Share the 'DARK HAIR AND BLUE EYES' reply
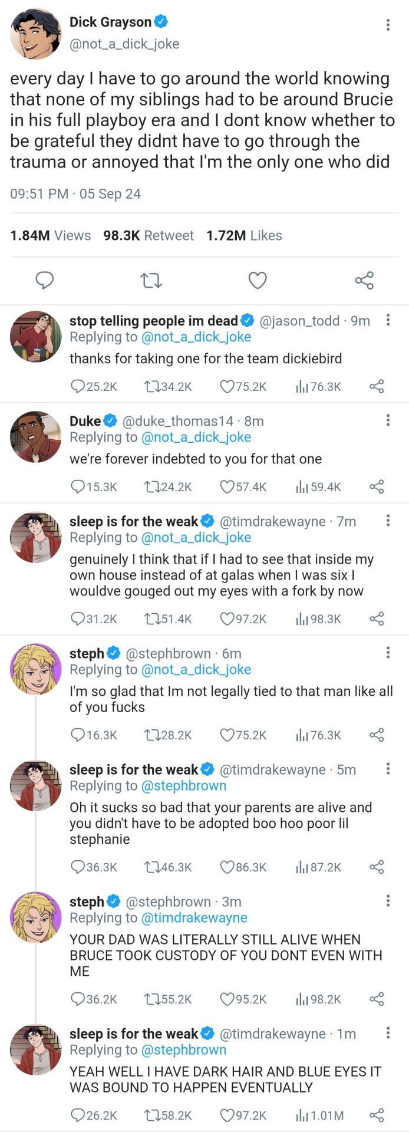The width and height of the screenshot is (409, 1132). click(377, 1115)
